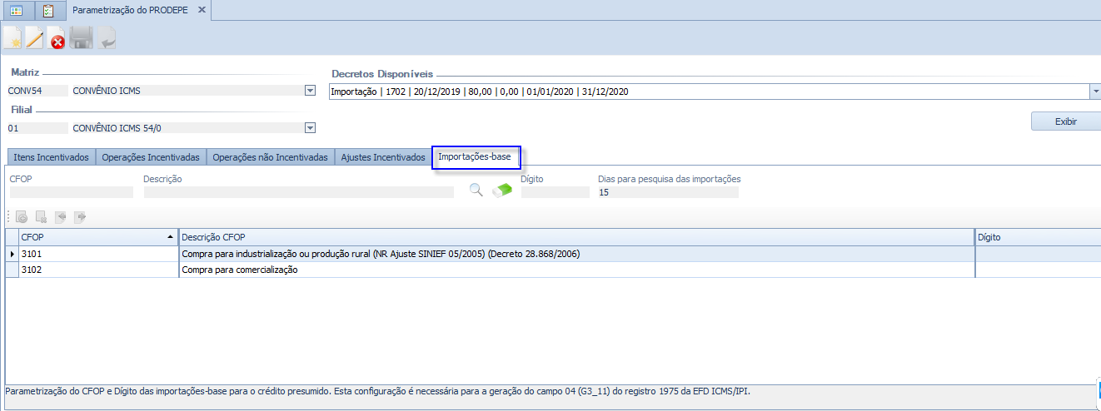Click the pencil Edit icon

[35, 38]
